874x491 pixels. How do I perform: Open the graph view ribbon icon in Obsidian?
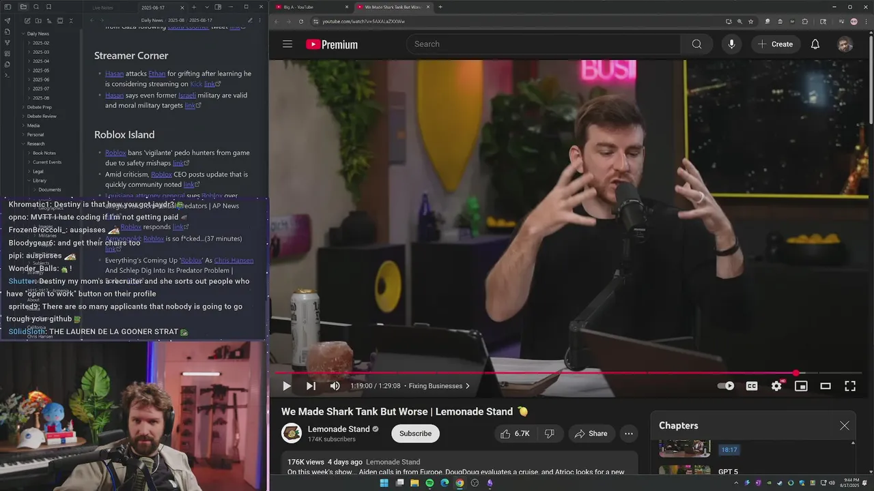click(8, 42)
